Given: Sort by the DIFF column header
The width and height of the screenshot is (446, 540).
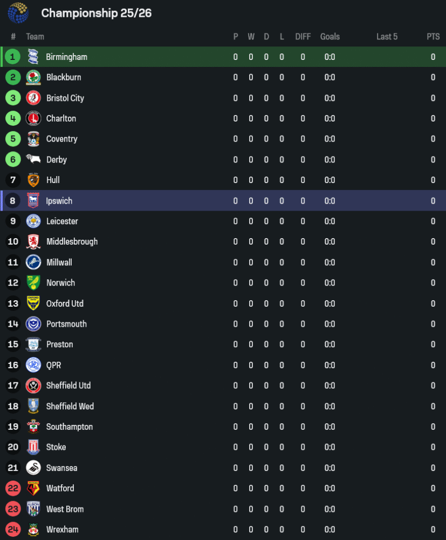Looking at the screenshot, I should pyautogui.click(x=303, y=37).
